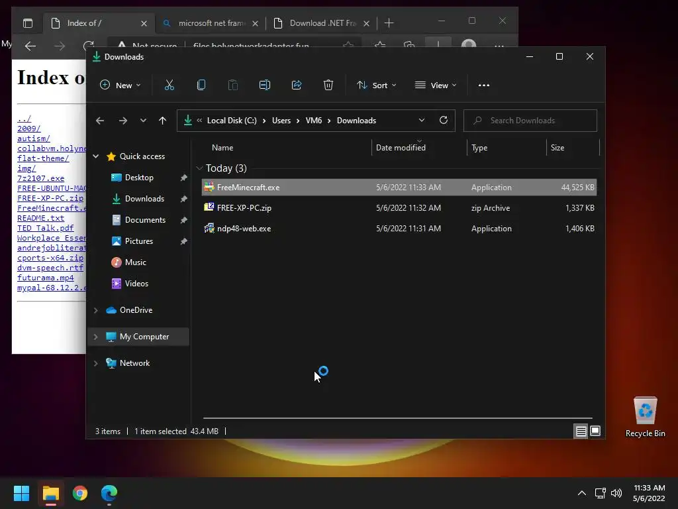Select Documents in Quick access

[x=145, y=220]
